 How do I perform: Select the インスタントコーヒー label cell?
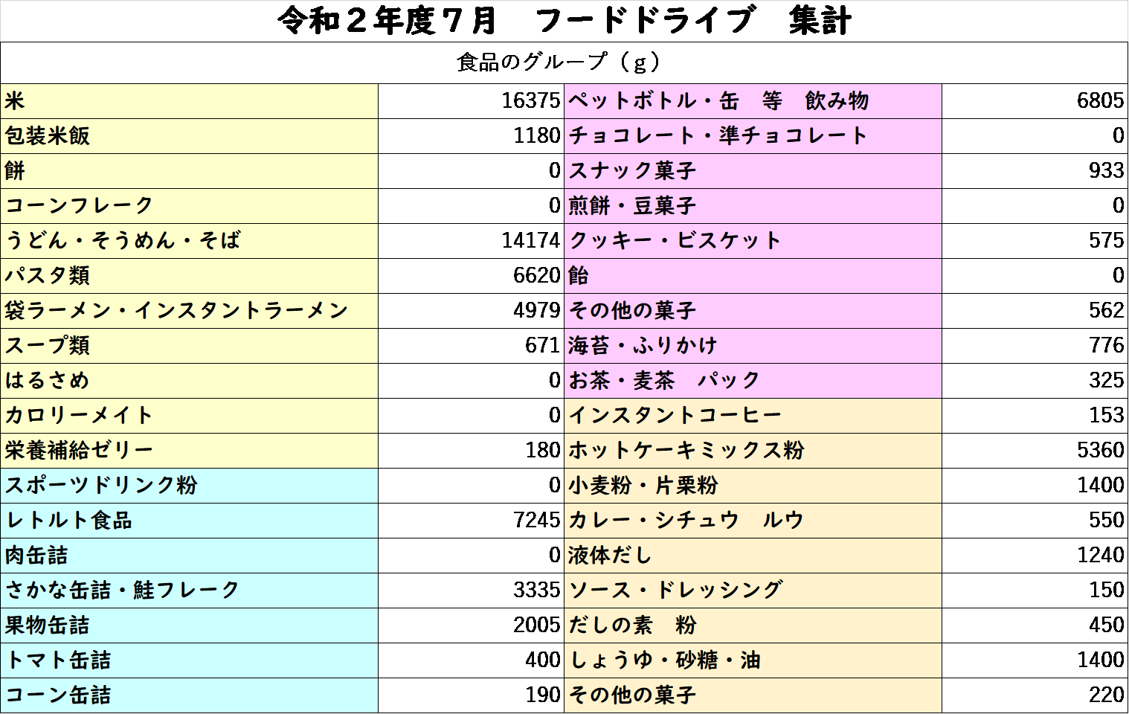pyautogui.click(x=753, y=416)
